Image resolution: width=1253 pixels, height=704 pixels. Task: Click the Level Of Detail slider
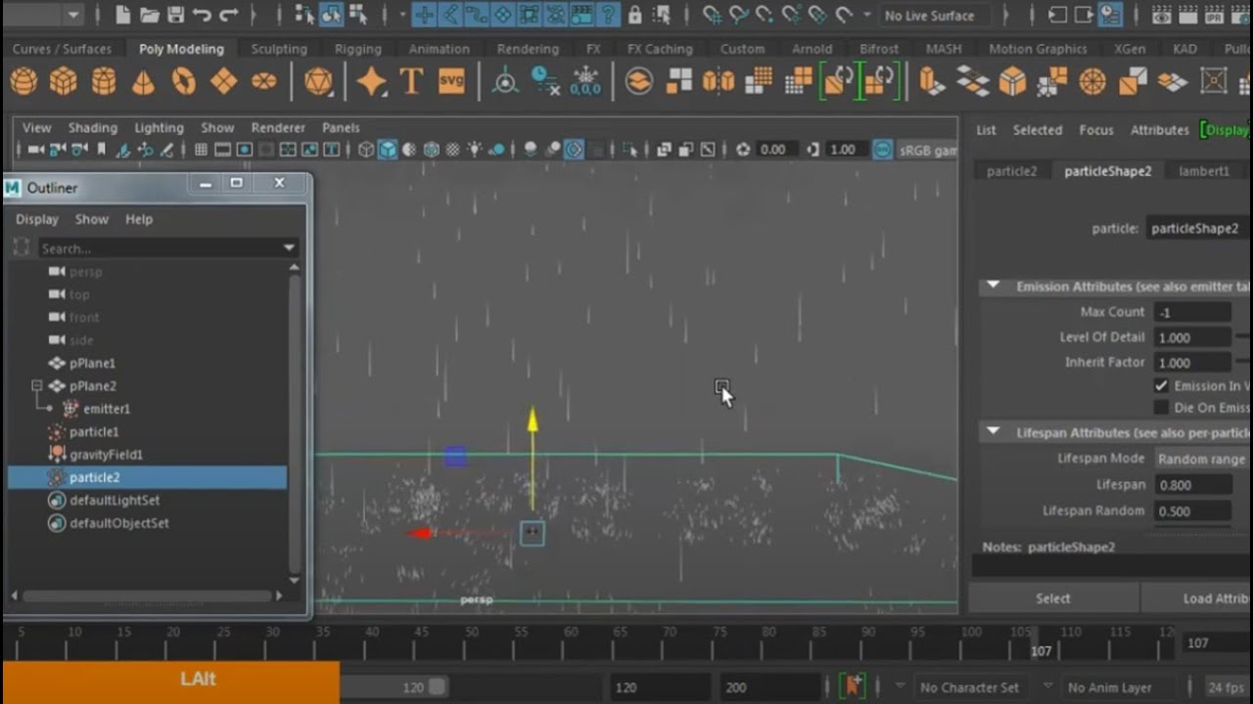click(1243, 337)
